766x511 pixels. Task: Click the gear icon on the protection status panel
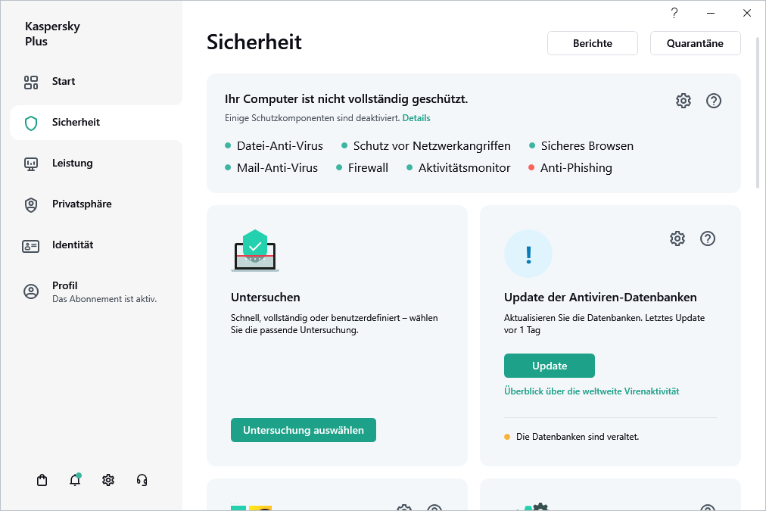click(x=683, y=100)
